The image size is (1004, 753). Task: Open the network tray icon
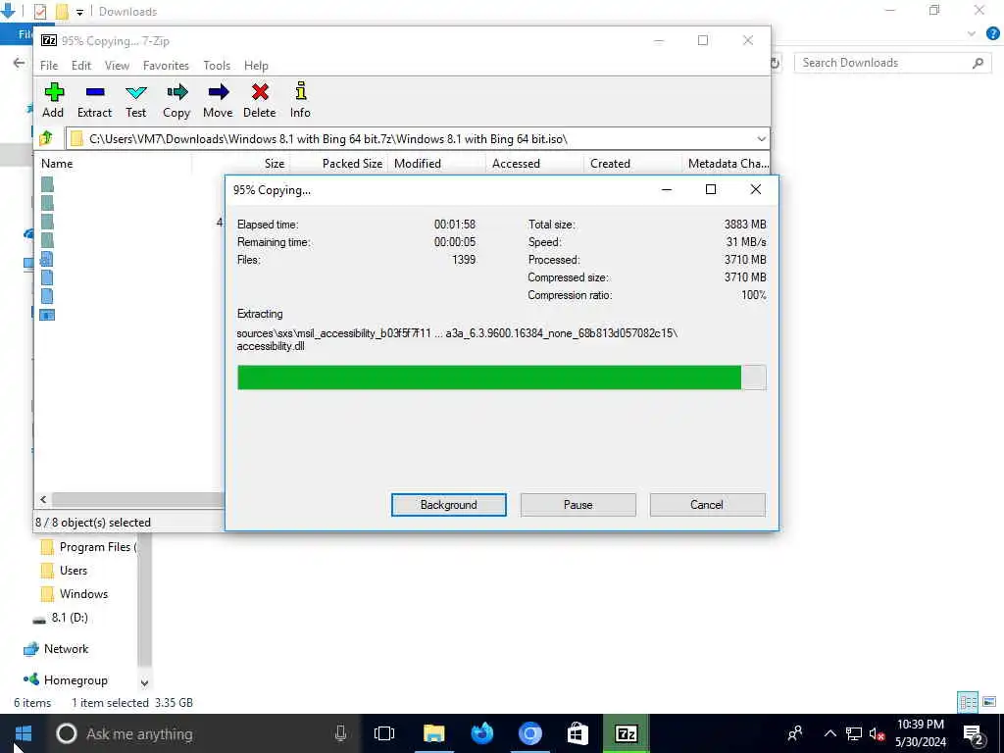[854, 733]
